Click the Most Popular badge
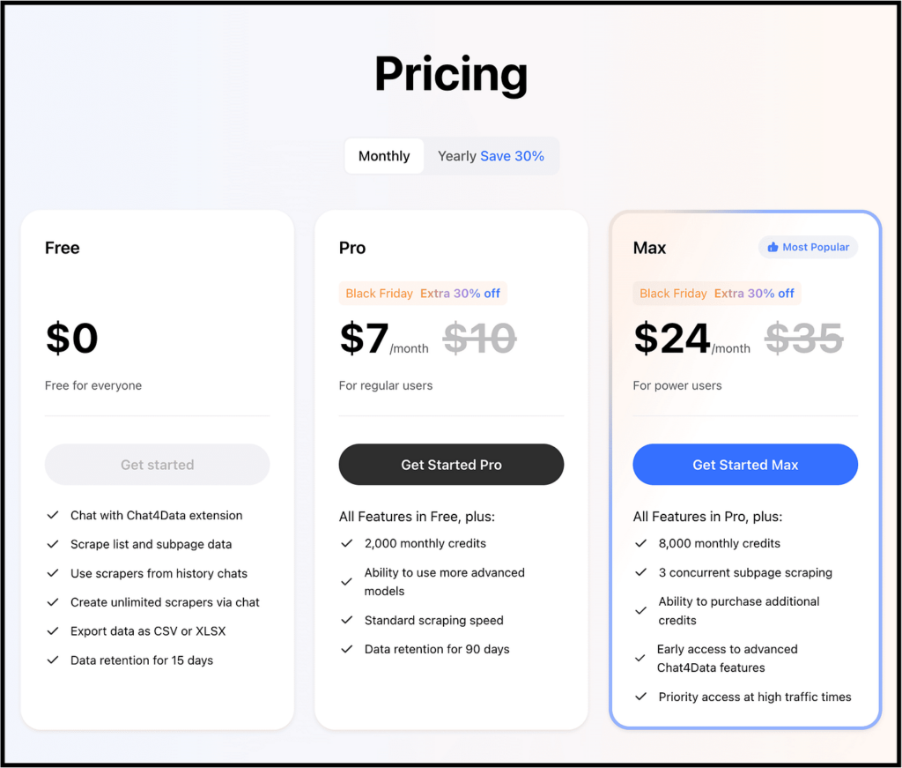 [808, 247]
